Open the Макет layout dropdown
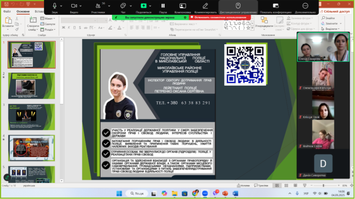The height and width of the screenshot is (199, 355). tap(49, 19)
